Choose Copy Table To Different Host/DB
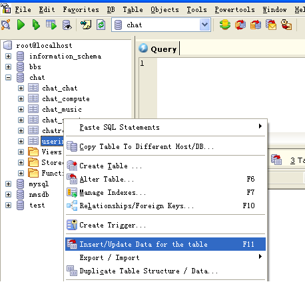Viewport: 305px width, 282px height. pos(165,146)
